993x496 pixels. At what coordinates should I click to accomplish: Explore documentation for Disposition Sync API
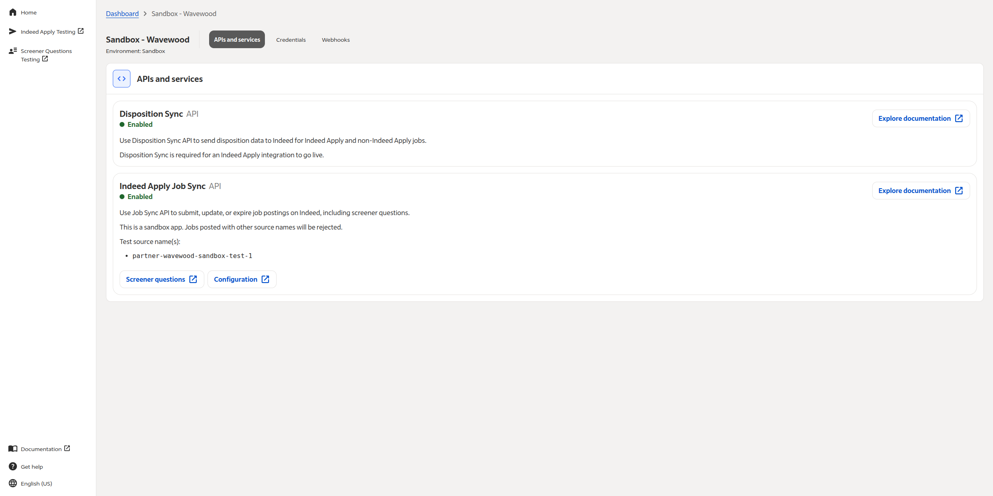921,118
